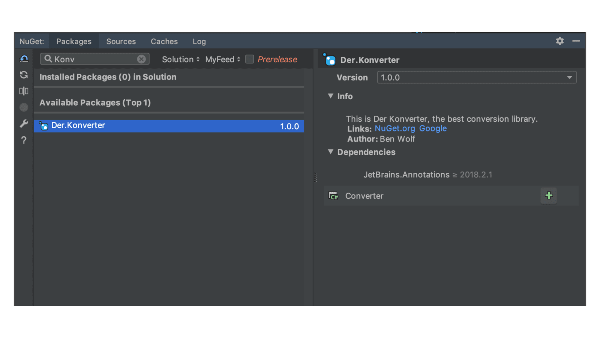Switch to the Caches tab
The width and height of the screenshot is (600, 338).
click(x=164, y=41)
